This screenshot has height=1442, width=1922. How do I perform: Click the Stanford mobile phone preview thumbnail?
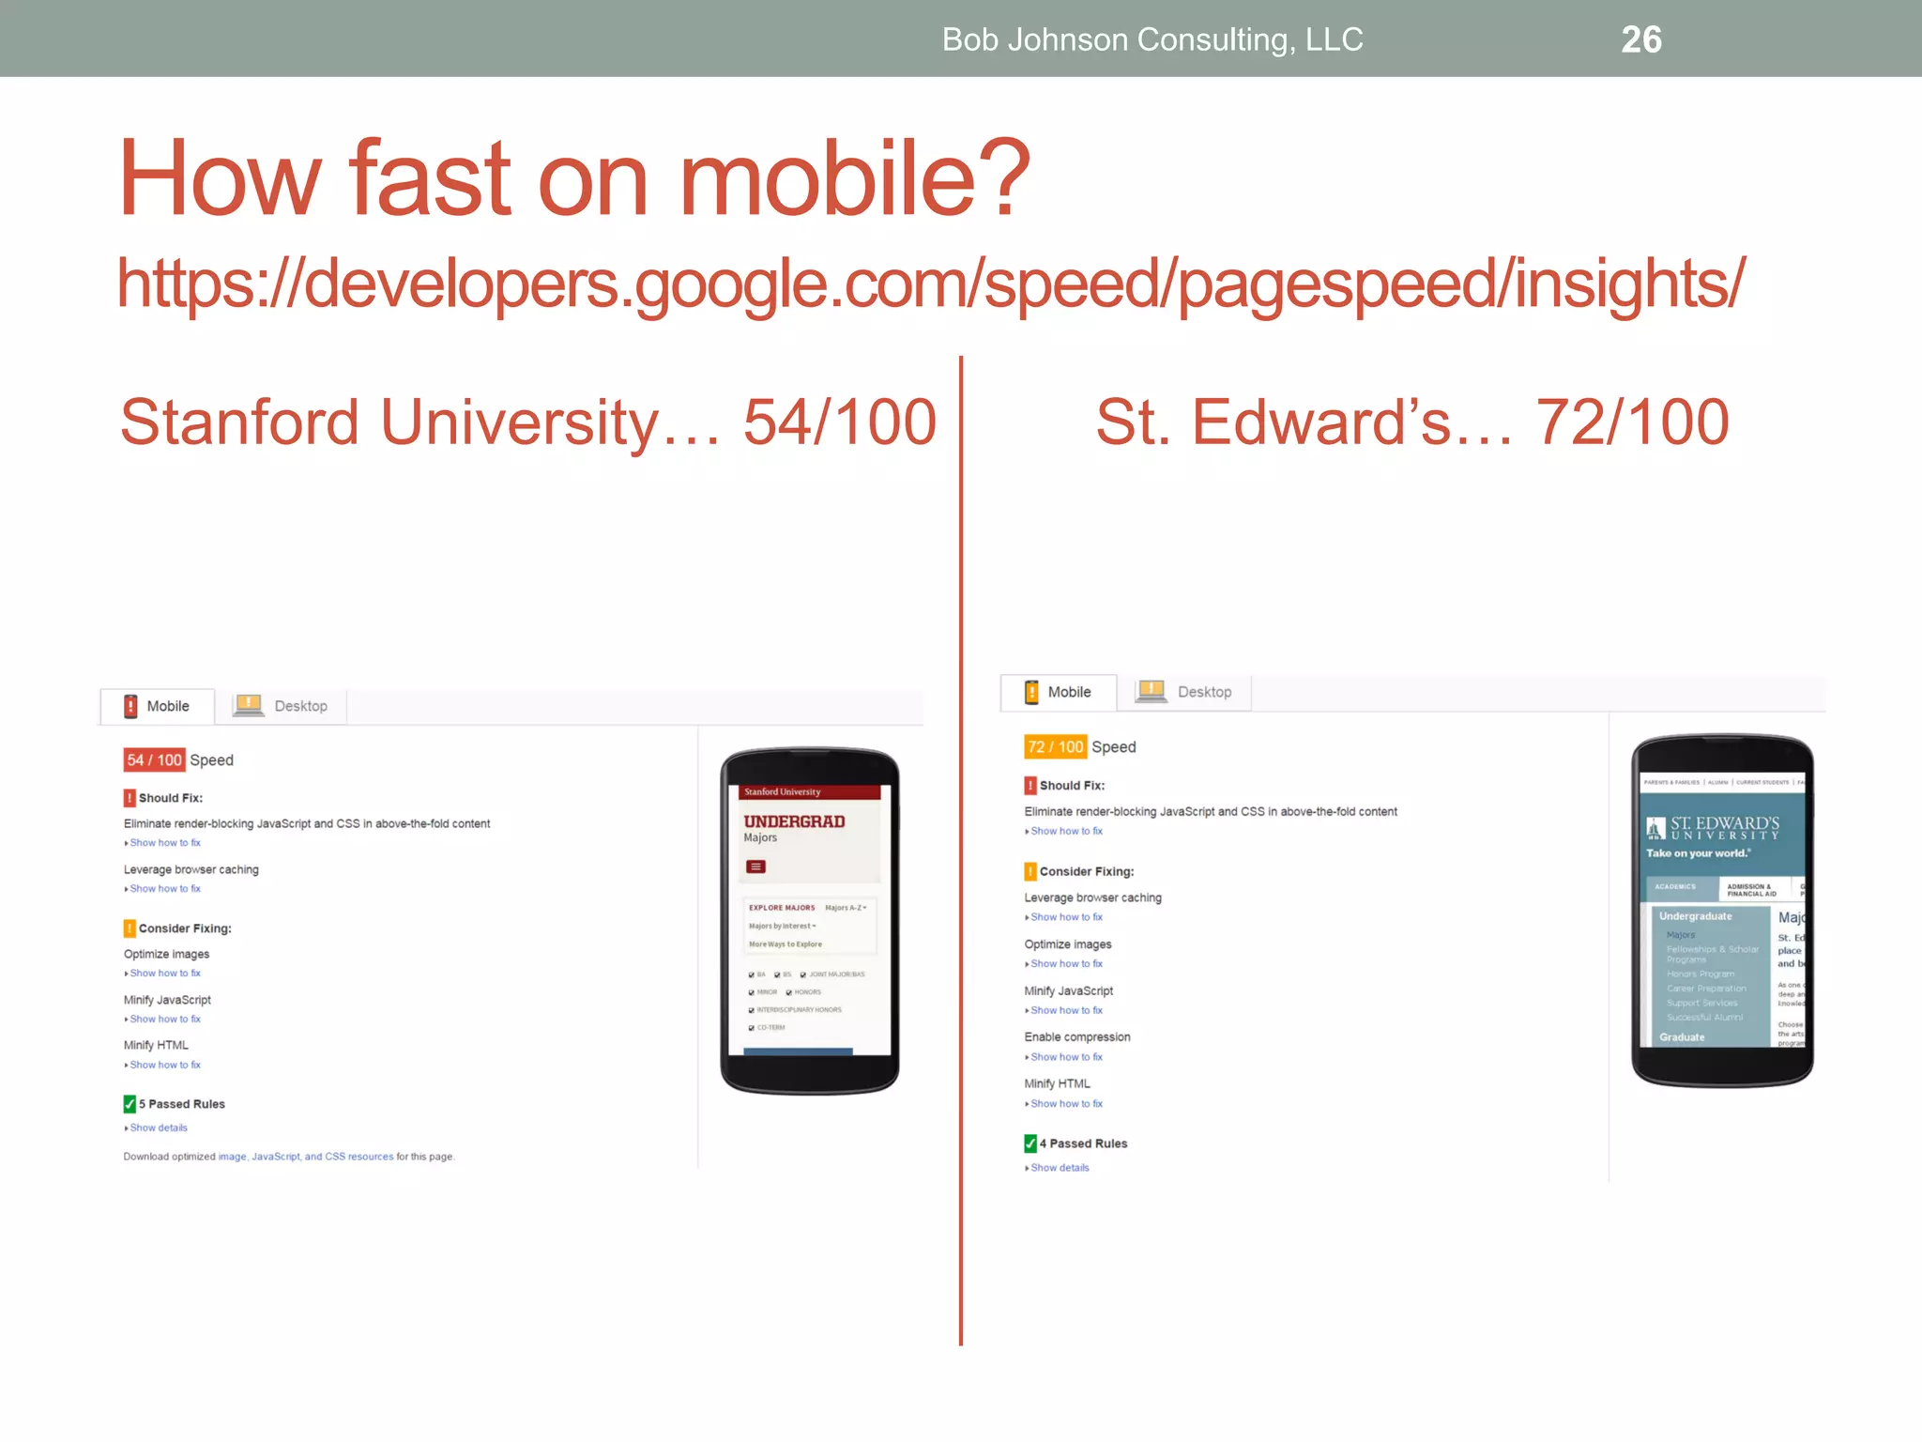(810, 921)
